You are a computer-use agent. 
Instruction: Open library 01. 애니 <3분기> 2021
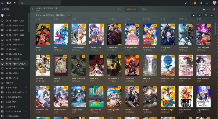point(14,21)
